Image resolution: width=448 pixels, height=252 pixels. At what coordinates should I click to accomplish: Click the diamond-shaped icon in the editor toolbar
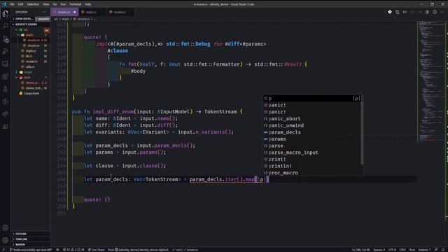[x=390, y=12]
